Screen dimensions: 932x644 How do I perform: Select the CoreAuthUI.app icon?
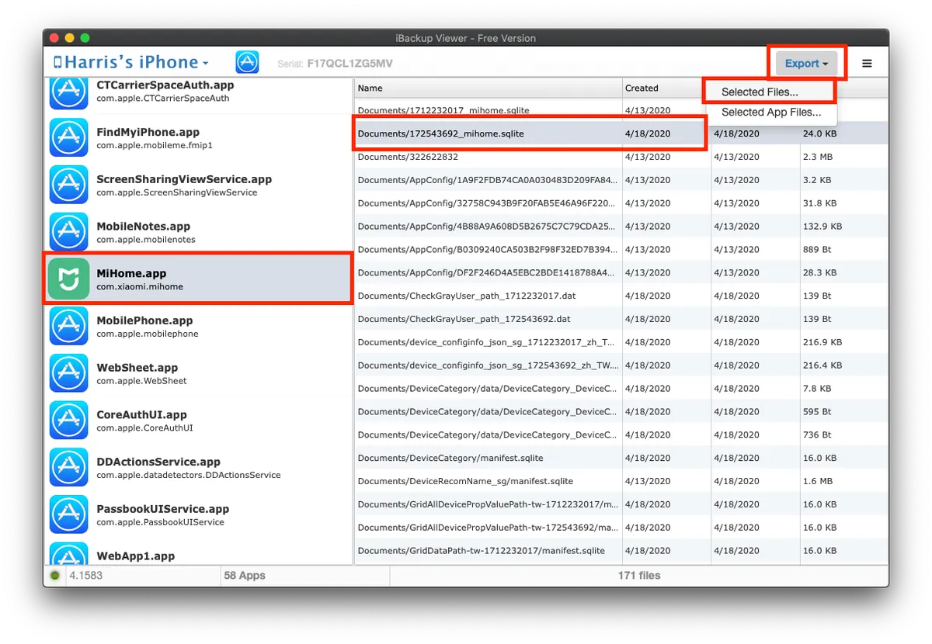pyautogui.click(x=69, y=420)
